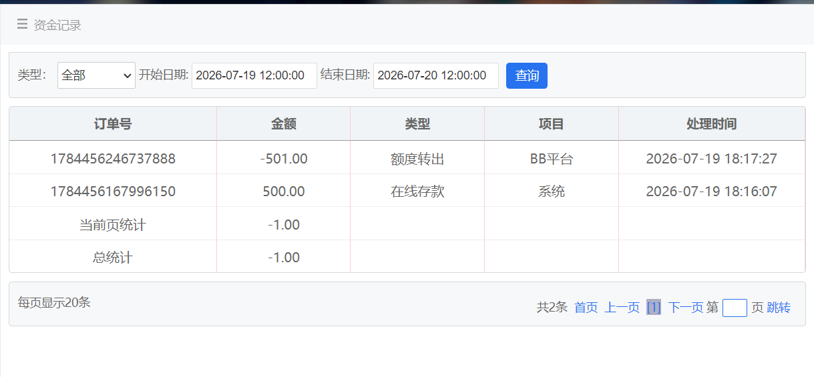
Task: Focus the 开始日期 date field
Action: tap(254, 75)
